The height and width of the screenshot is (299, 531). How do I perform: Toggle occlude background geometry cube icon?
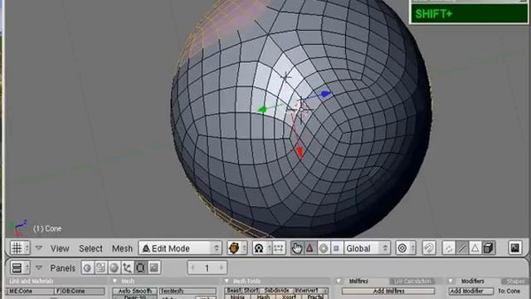(489, 248)
